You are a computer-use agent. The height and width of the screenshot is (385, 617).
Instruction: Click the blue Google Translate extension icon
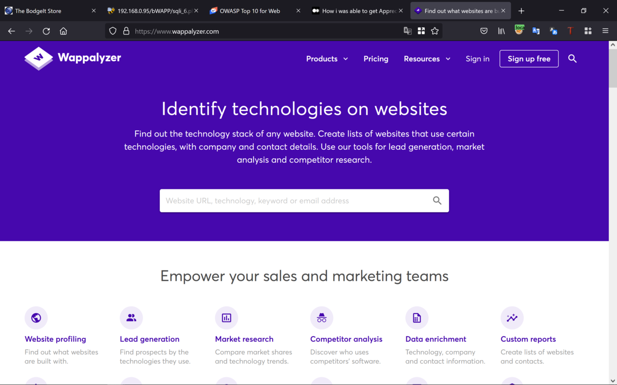pyautogui.click(x=536, y=31)
